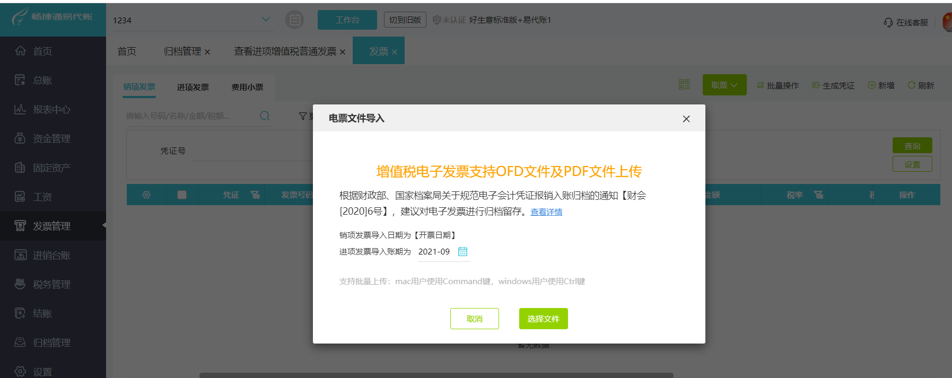
Task: Click the 税务管理 tax icon
Action: pyautogui.click(x=20, y=284)
